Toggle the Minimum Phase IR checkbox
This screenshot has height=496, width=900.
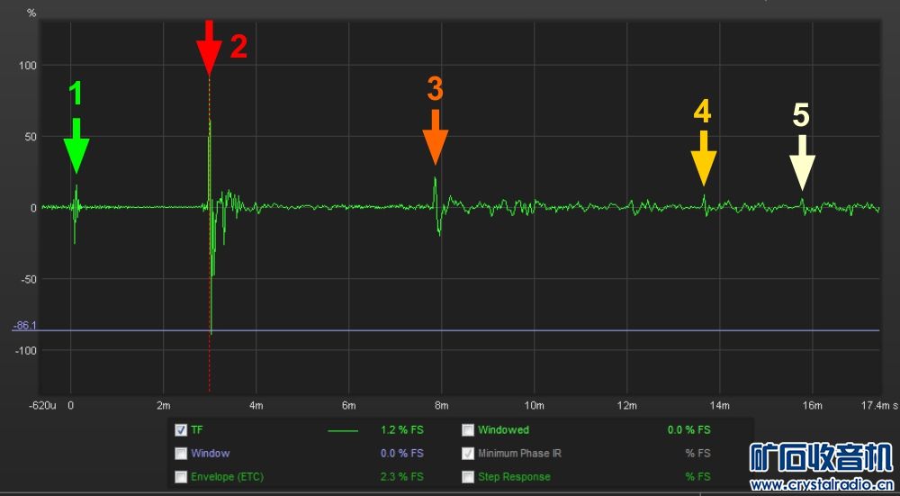pos(468,454)
